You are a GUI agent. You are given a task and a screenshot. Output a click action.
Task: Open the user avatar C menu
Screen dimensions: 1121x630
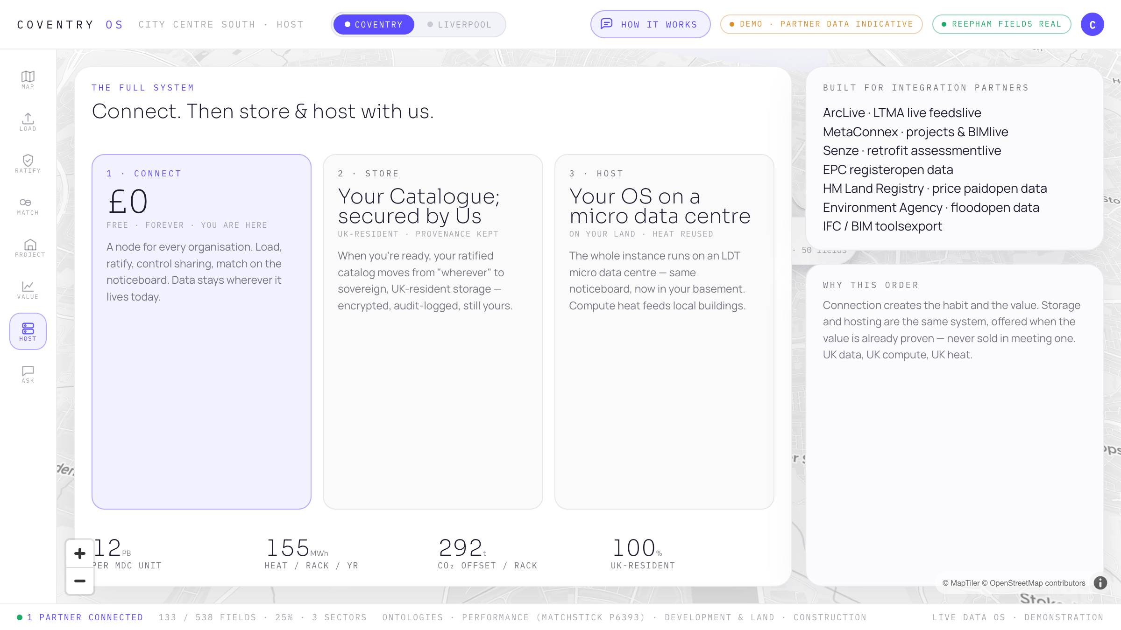1092,24
